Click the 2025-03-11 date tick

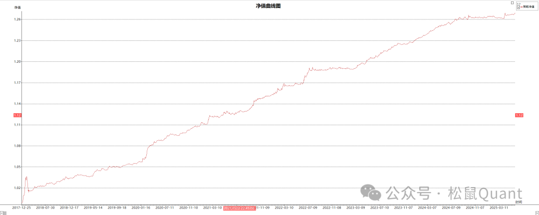(499, 208)
